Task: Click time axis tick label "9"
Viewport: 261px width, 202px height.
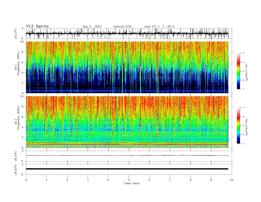Action: pyautogui.click(x=211, y=180)
